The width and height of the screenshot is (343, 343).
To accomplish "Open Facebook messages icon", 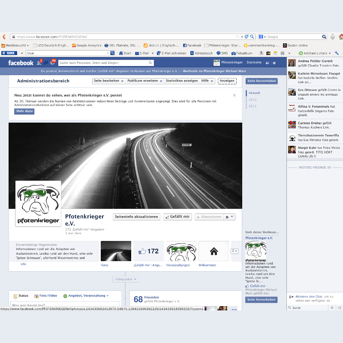I will point(46,63).
